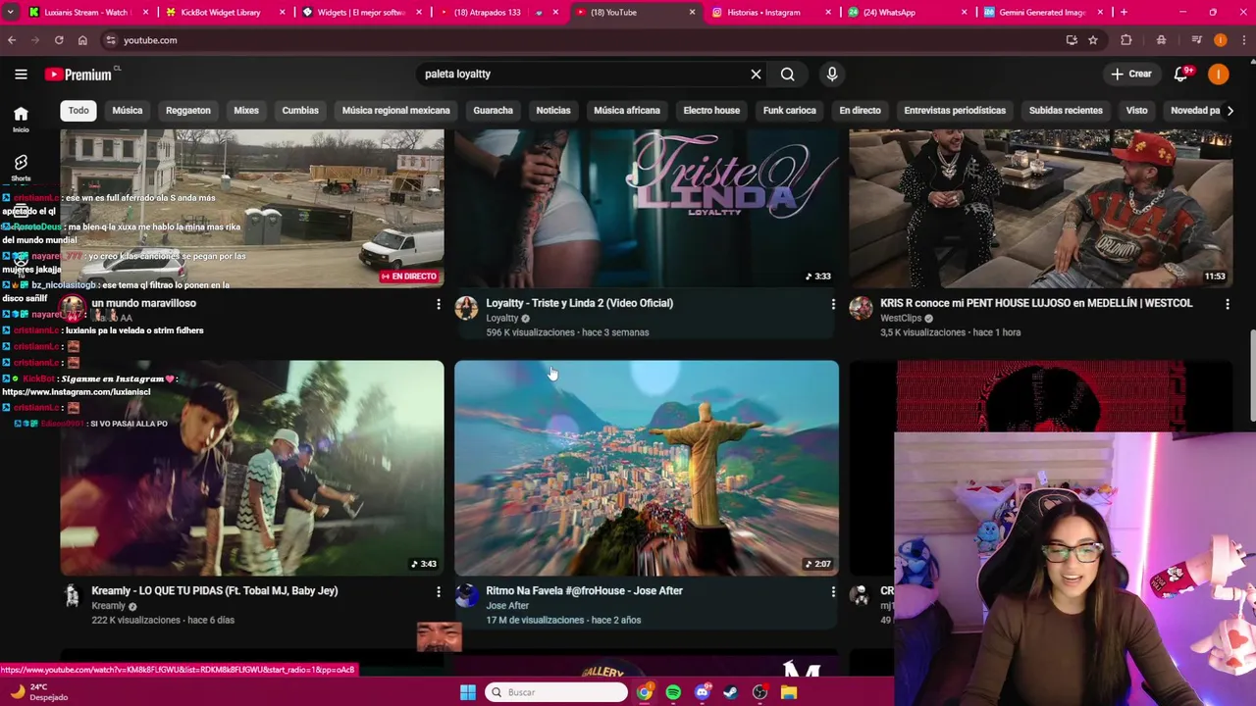
Task: Visit the WestClips channel name link
Action: pos(902,318)
